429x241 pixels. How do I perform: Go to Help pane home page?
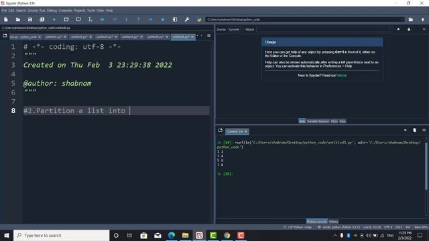click(398, 29)
